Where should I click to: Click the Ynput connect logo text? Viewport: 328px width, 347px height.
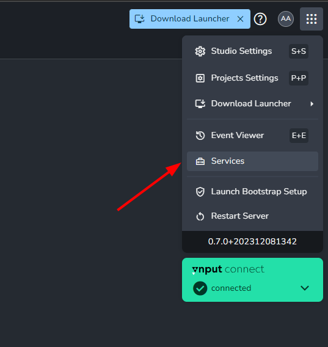(228, 269)
